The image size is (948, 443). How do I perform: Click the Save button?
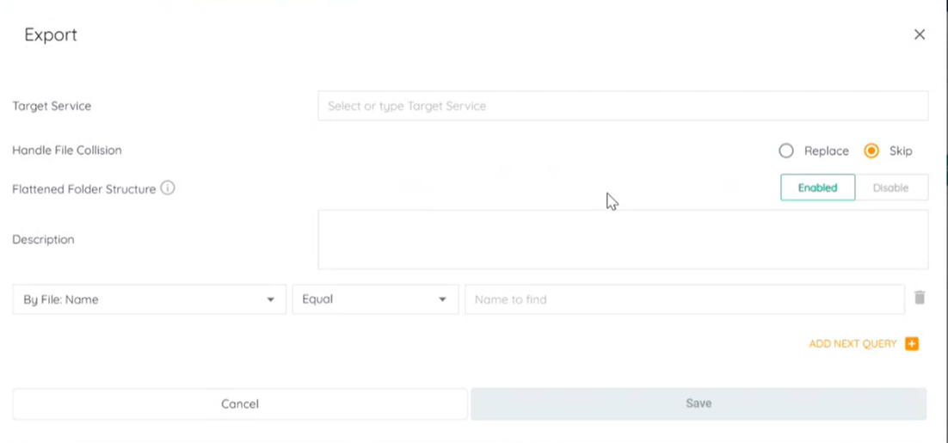(698, 403)
